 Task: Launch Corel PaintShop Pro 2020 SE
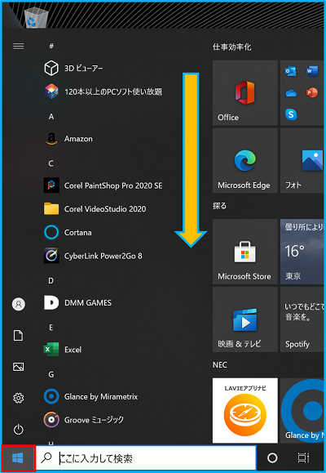pos(103,185)
